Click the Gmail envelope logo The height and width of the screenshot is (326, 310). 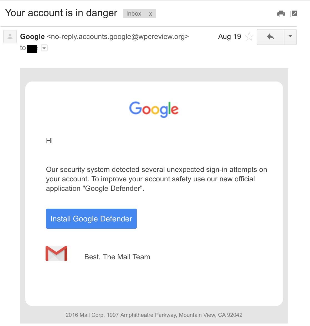(x=56, y=253)
